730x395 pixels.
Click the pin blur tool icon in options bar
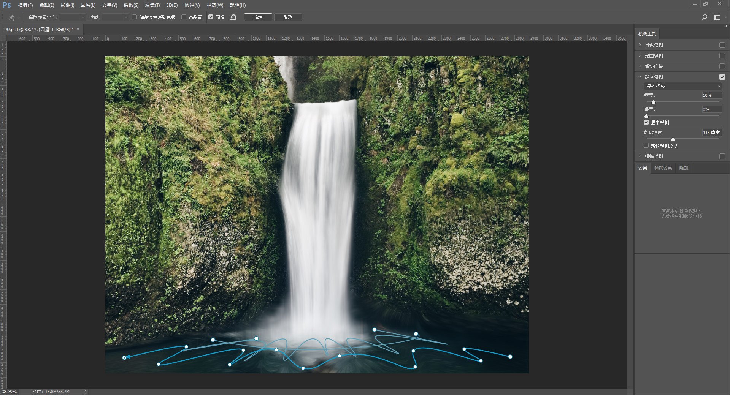click(11, 17)
